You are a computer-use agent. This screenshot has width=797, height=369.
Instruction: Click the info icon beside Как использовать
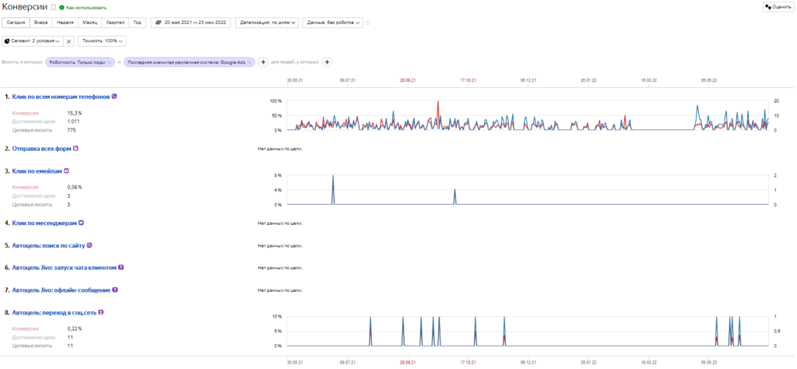click(62, 8)
